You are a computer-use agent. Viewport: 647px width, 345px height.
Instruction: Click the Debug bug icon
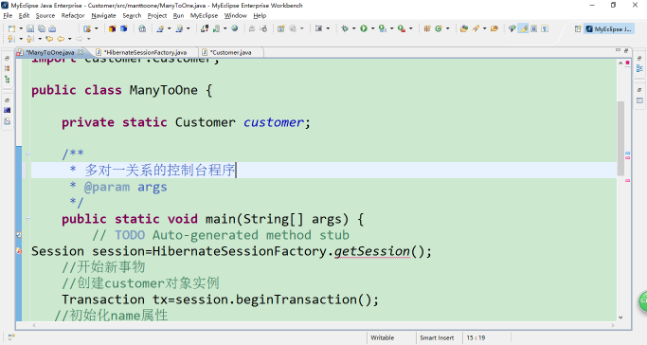coord(345,28)
